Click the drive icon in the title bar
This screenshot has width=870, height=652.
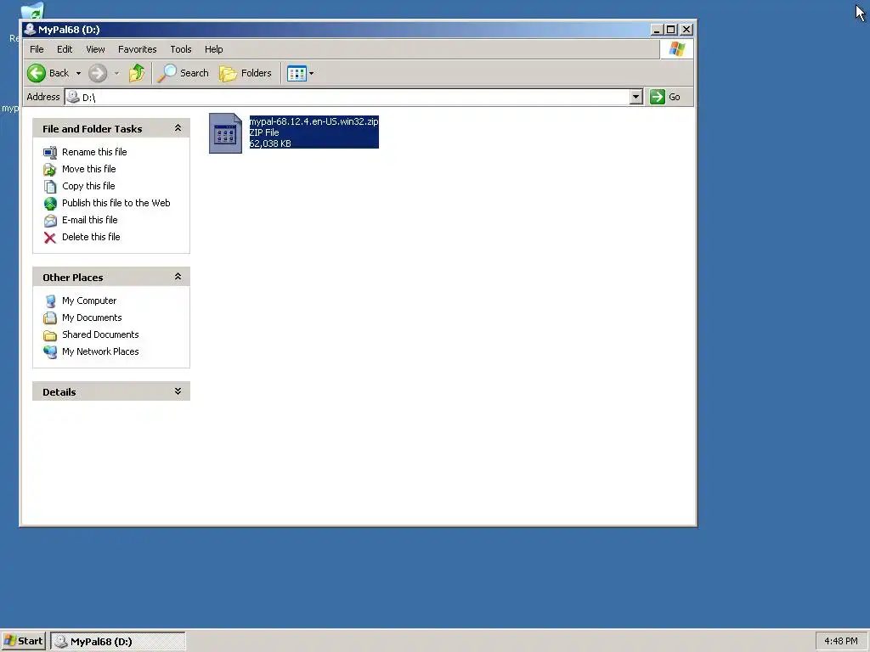coord(30,30)
